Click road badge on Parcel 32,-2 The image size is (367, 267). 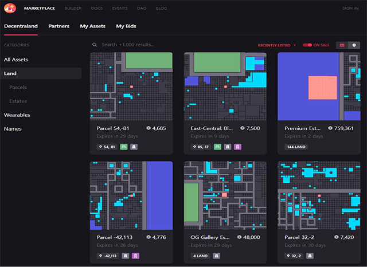point(310,256)
